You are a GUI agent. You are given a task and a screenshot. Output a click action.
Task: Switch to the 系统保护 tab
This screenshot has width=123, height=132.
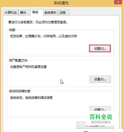(50, 13)
